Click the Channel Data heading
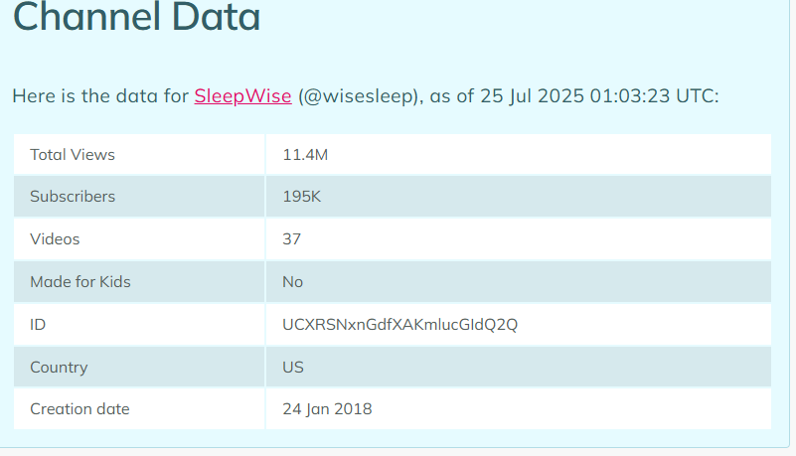Viewport: 796px width, 456px height. click(x=136, y=17)
